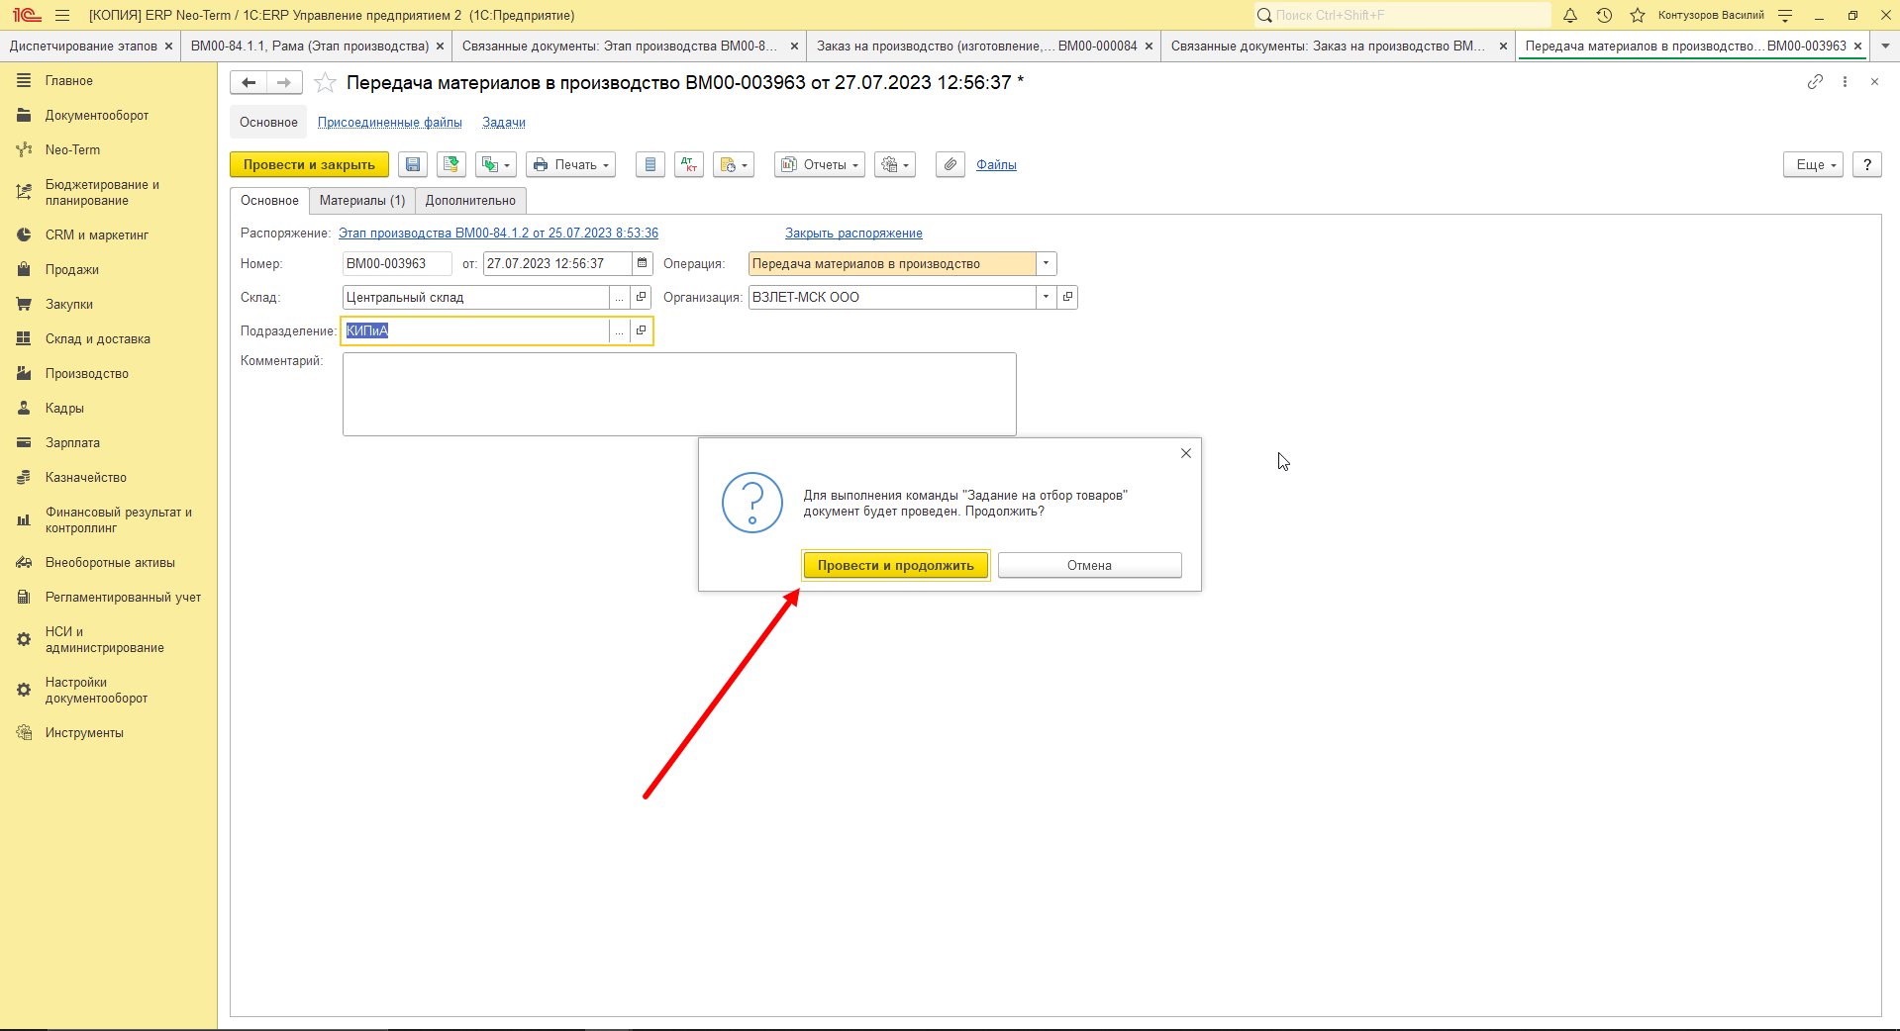Click the Склад selection ellipsis button
This screenshot has height=1031, width=1900.
click(x=620, y=297)
